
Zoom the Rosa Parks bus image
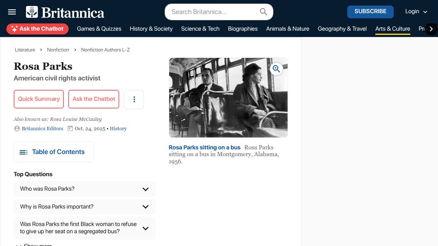277,69
